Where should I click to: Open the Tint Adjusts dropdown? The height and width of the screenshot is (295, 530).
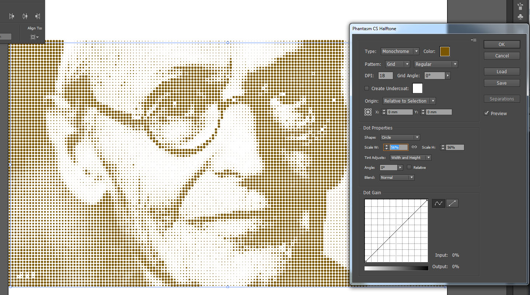(x=411, y=157)
